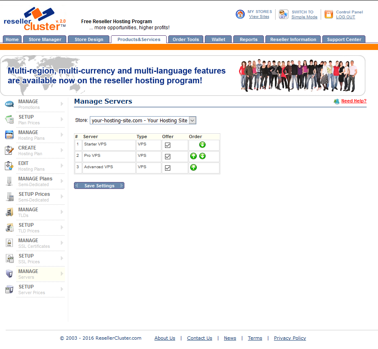Open the Wallet tab
The height and width of the screenshot is (349, 378).
[218, 39]
